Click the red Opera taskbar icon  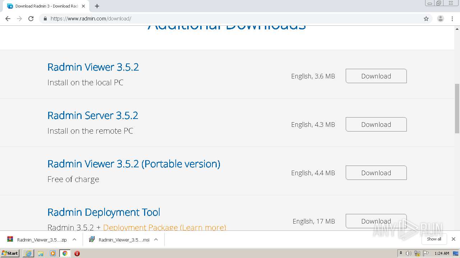pyautogui.click(x=77, y=253)
